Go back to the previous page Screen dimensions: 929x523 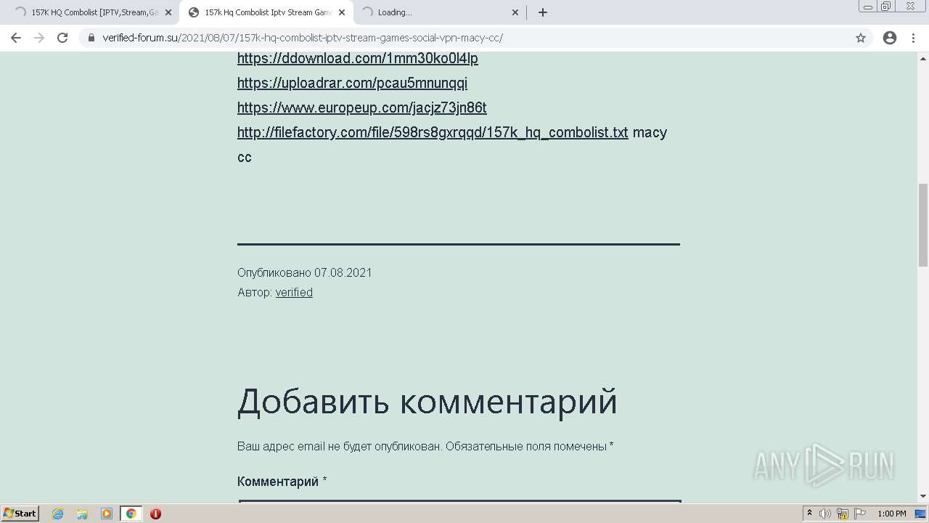[x=16, y=38]
